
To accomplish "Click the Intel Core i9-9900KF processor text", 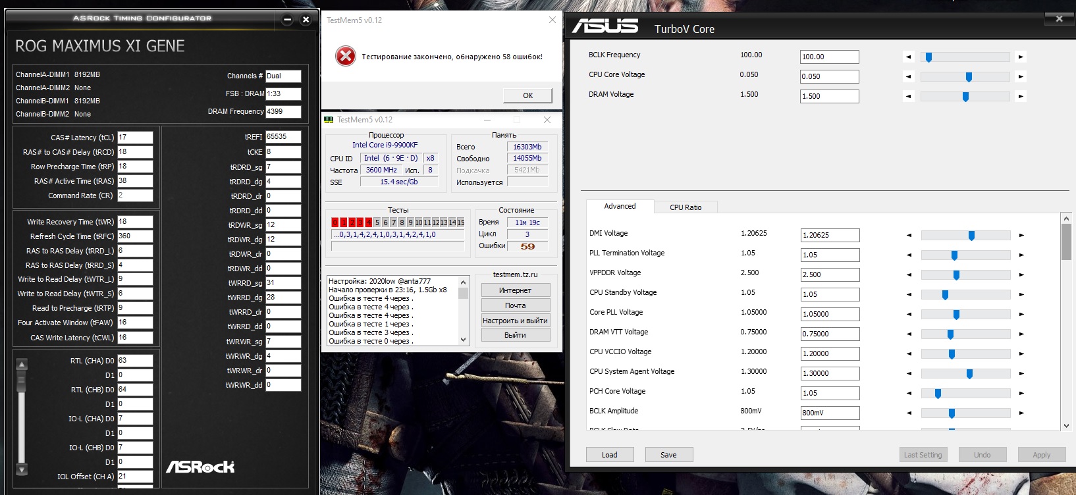I will [385, 145].
